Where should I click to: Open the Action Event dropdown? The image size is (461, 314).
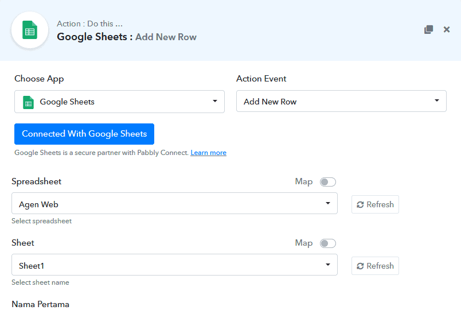[x=341, y=101]
